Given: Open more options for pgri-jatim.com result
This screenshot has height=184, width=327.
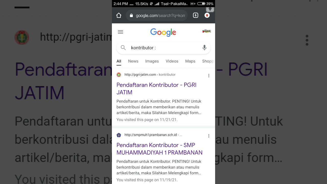Looking at the screenshot, I should point(209,76).
